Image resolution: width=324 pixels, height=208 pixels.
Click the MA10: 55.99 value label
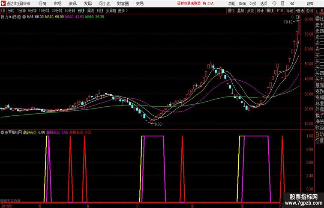tap(54, 17)
